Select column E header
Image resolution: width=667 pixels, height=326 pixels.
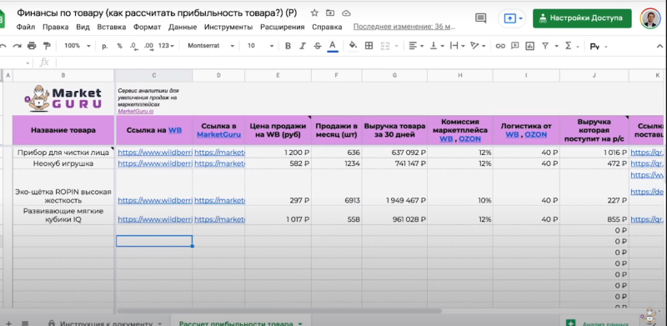coord(278,75)
